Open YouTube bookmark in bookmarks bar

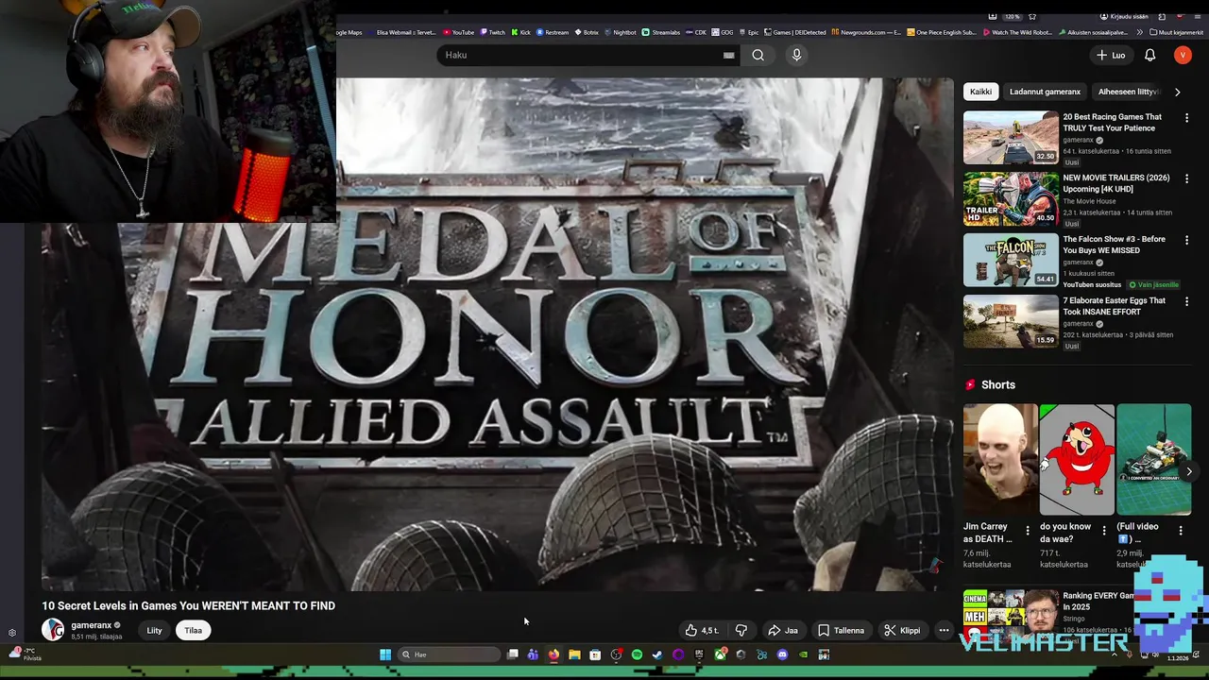click(458, 32)
